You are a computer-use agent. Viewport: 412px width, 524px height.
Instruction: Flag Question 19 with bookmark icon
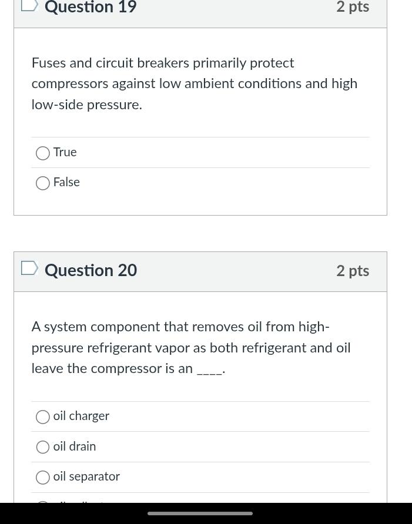point(29,5)
